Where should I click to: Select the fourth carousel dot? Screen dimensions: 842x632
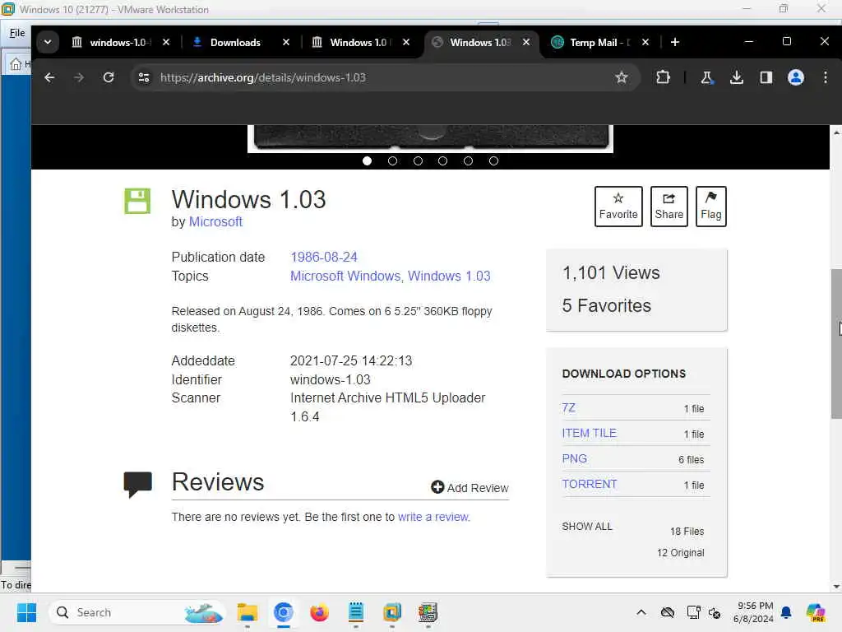442,160
